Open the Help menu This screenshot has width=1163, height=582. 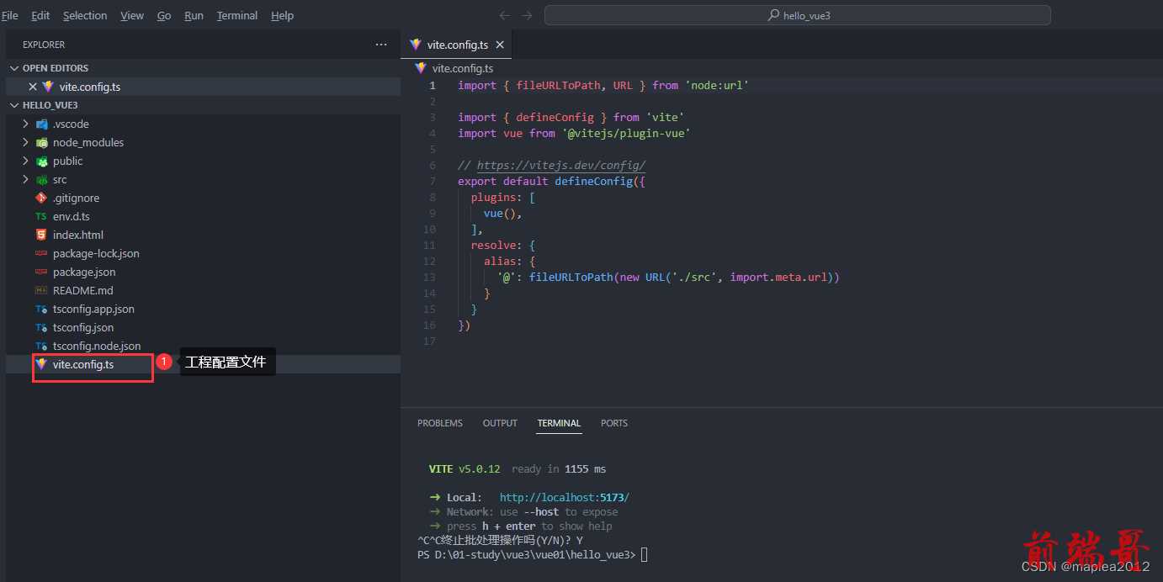(x=282, y=15)
